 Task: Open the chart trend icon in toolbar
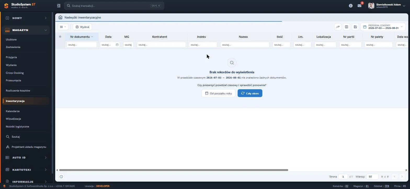338,27
